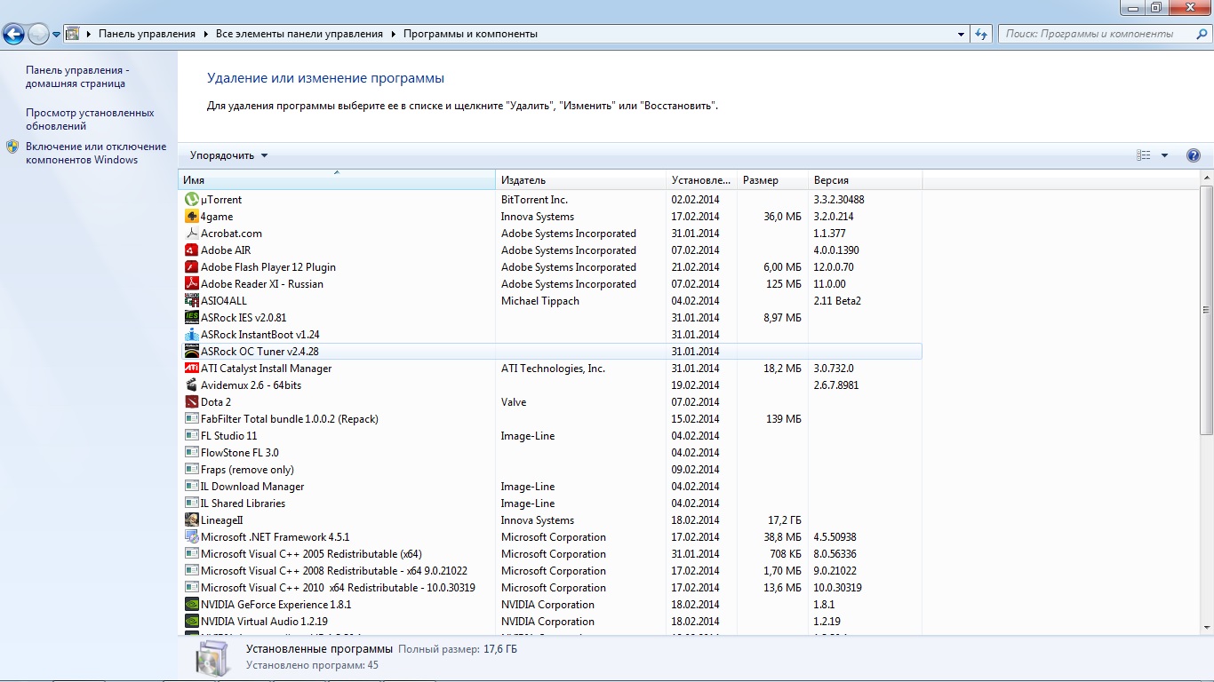Select the FlowStone FL 3.0 row
Viewport: 1214px width, 682px height.
click(x=550, y=453)
